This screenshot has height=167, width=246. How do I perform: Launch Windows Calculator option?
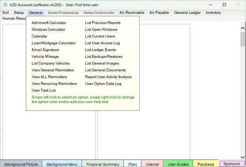tap(49, 29)
